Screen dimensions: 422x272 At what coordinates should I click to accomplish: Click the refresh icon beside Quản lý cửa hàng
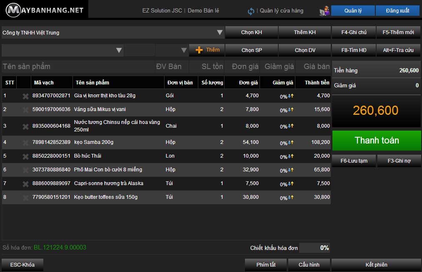tap(250, 11)
